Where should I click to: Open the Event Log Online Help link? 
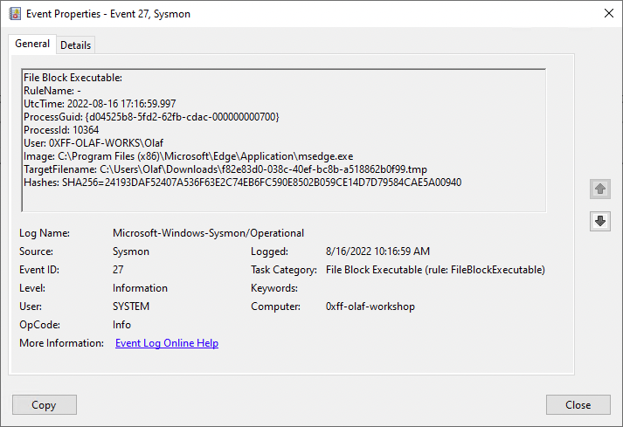167,343
